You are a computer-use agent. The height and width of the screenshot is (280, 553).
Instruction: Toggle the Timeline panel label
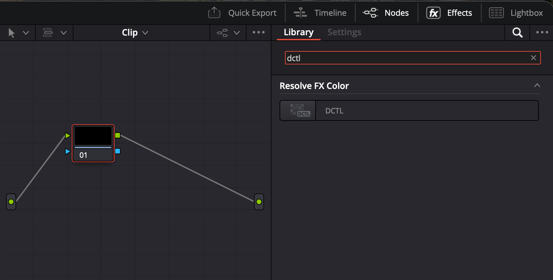coord(330,13)
